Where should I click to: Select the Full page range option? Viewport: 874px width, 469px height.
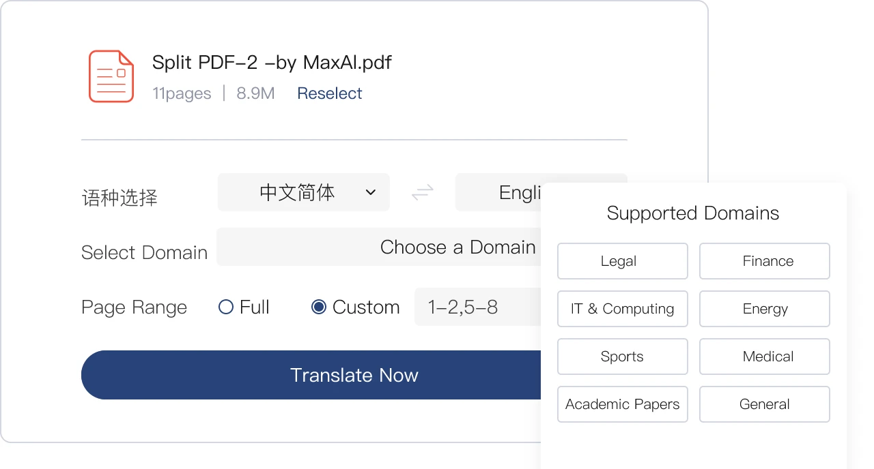(244, 307)
